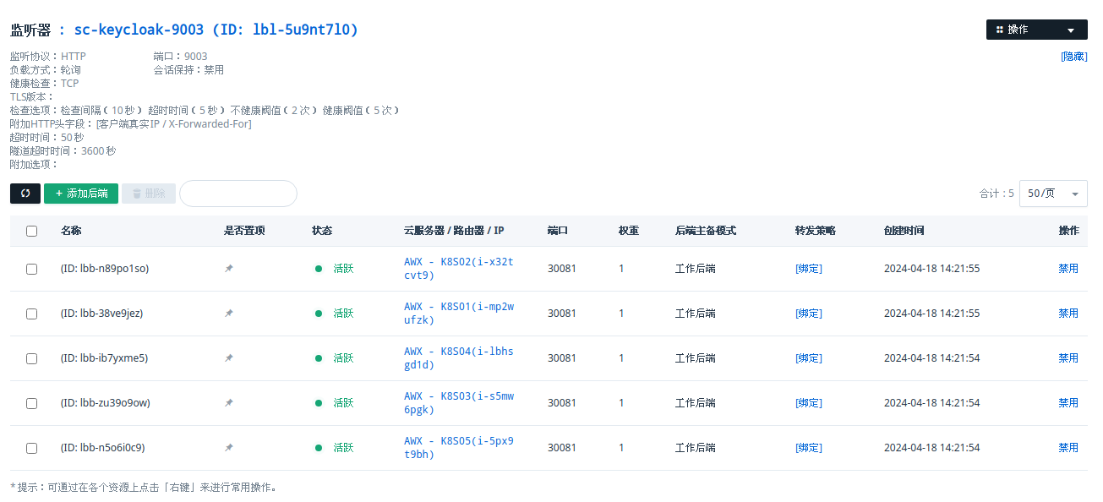Toggle the select-all header checkbox
Screen dimensions: 1103x502
click(x=31, y=231)
